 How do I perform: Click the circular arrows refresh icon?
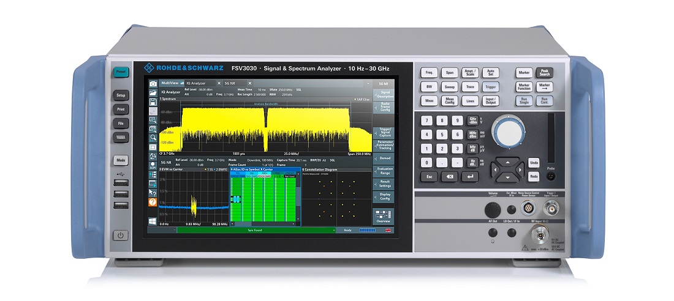(153, 156)
